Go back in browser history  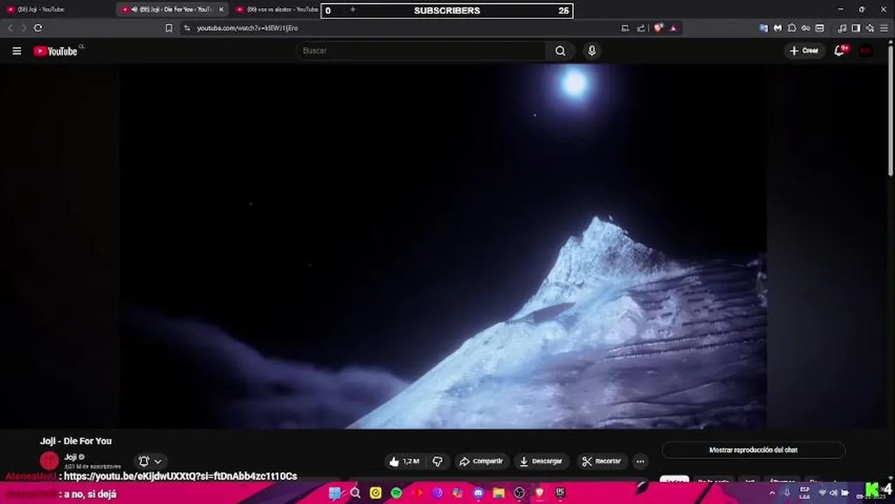coord(10,28)
